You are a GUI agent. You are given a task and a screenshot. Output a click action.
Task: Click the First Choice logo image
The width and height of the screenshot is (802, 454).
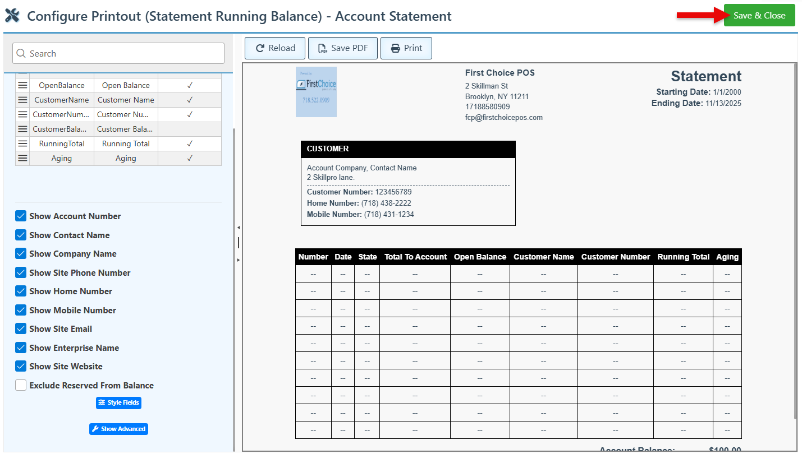(x=316, y=92)
